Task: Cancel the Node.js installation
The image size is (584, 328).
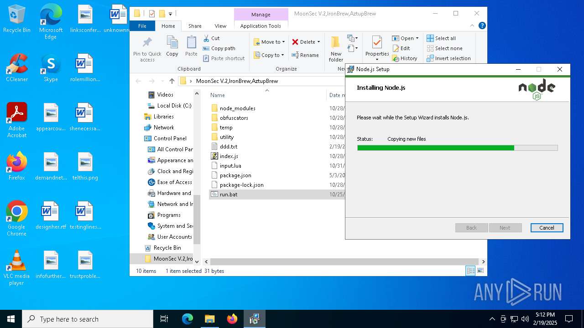Action: pos(547,228)
